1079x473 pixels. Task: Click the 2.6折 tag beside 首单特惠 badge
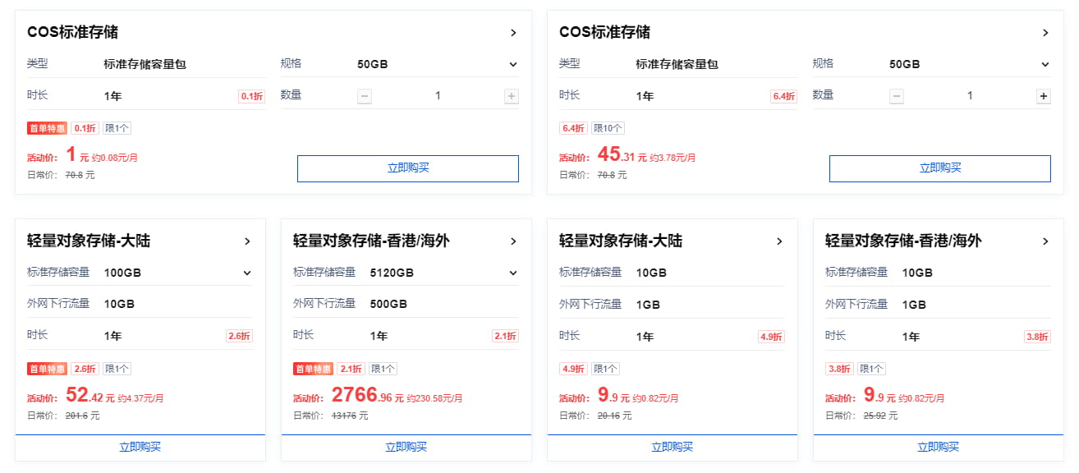(85, 369)
